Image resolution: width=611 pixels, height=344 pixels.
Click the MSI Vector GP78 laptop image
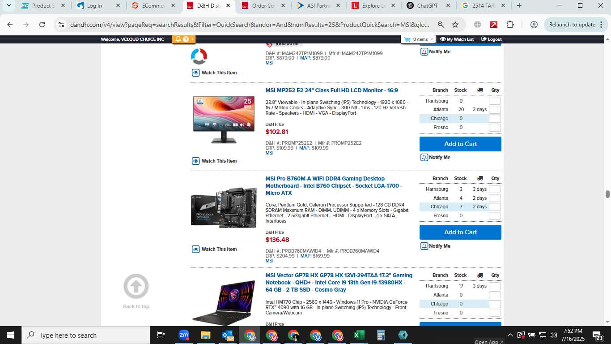[224, 303]
